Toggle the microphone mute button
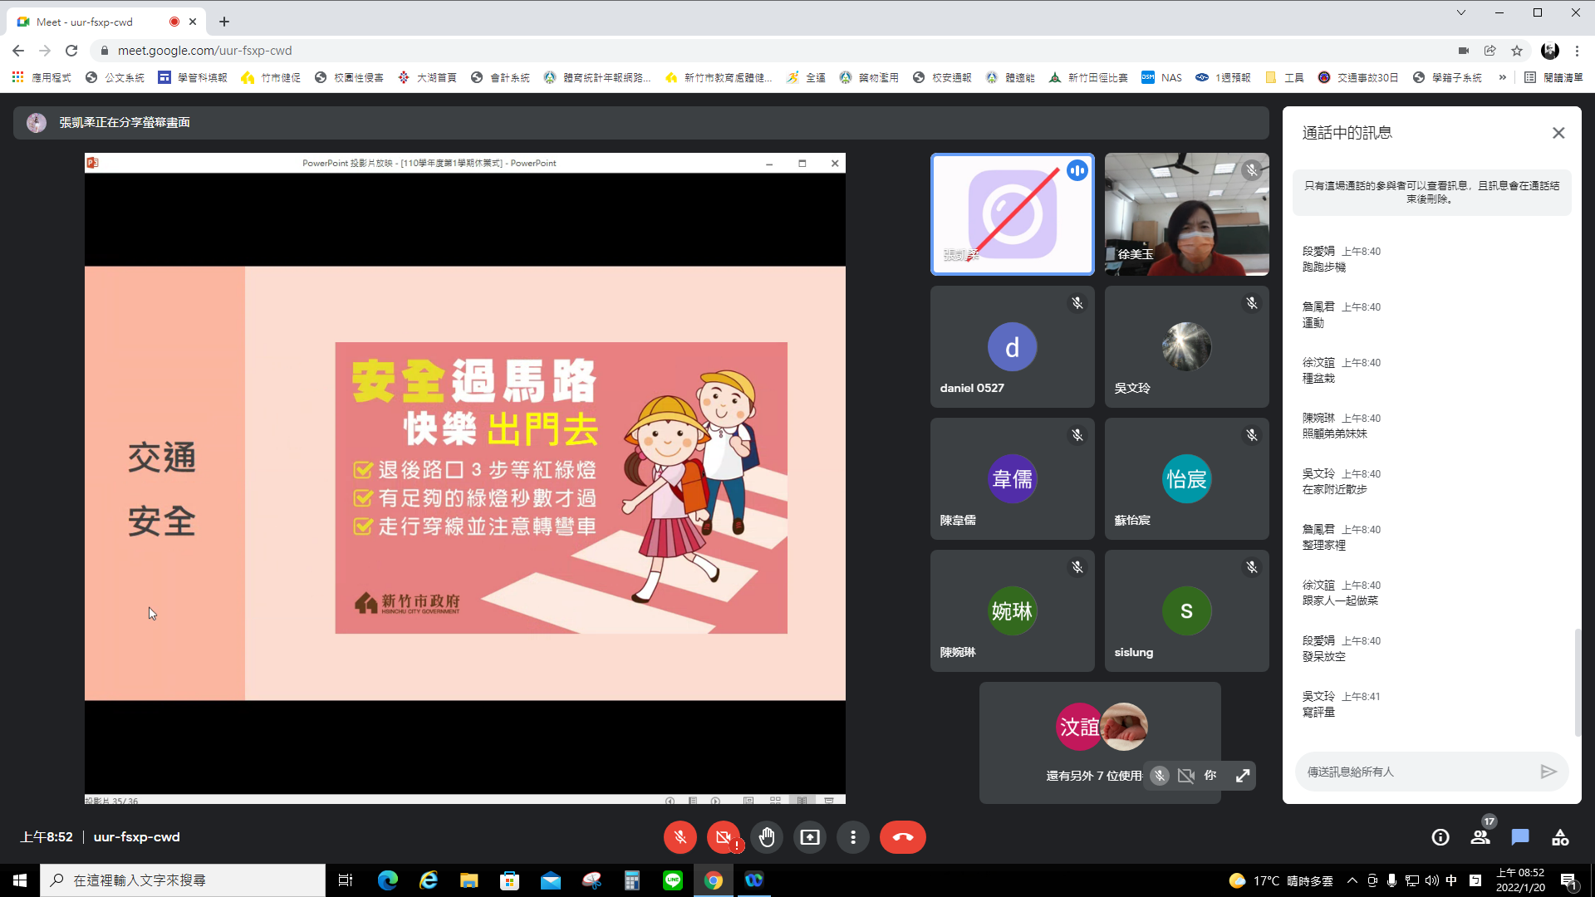 pos(680,837)
